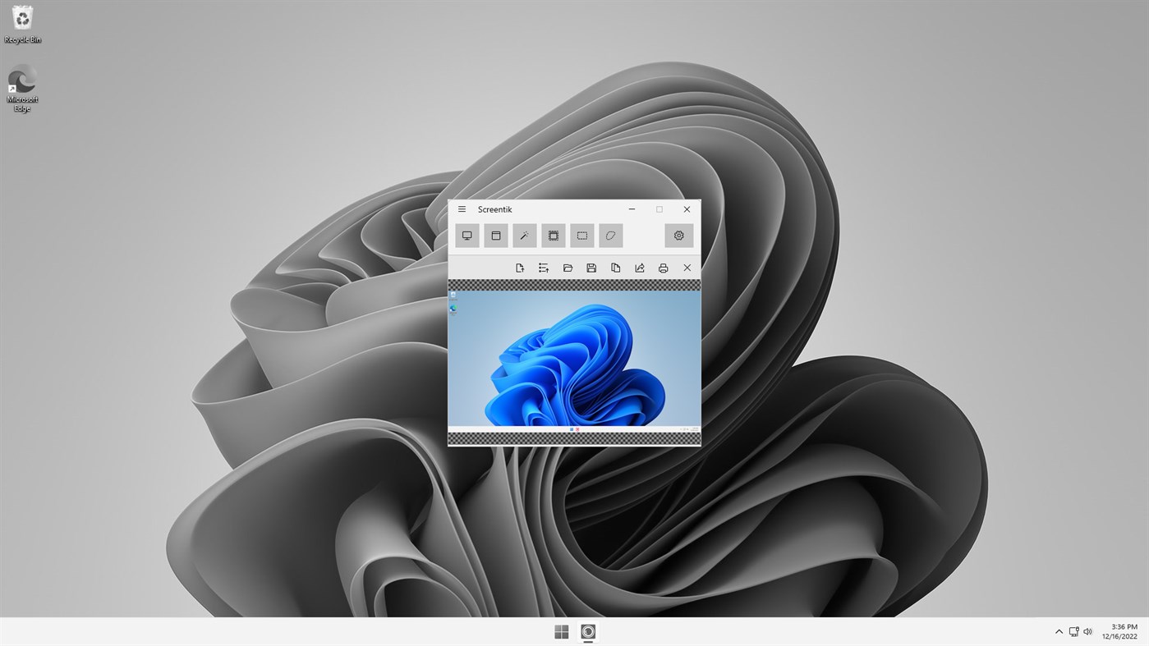1149x646 pixels.
Task: Select the full screen capture mode
Action: pos(466,236)
